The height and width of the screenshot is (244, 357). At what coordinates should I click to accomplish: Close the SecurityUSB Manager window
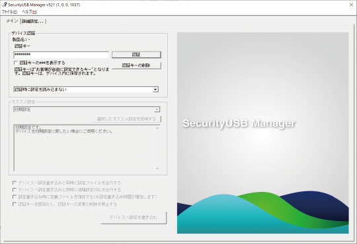point(351,5)
